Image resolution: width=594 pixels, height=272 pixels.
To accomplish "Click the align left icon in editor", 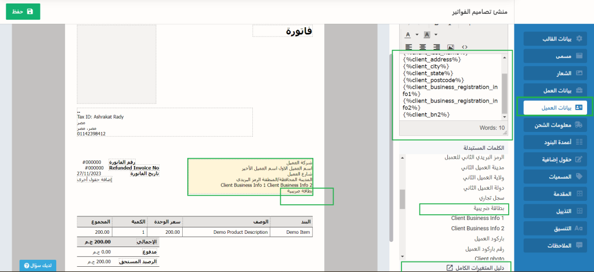I will tap(408, 47).
